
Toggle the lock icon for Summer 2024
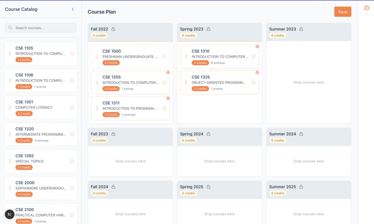(x=301, y=134)
